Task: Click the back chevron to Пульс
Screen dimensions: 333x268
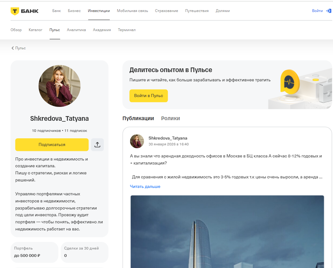Action: [13, 48]
